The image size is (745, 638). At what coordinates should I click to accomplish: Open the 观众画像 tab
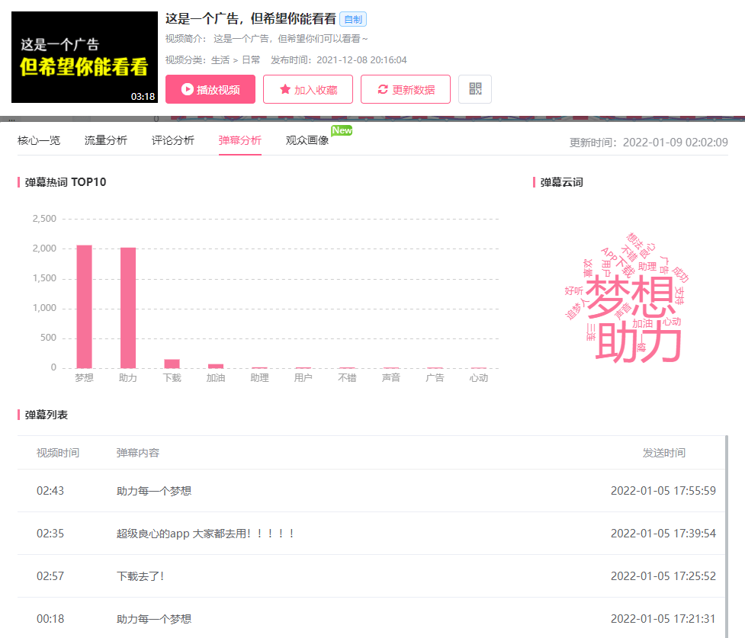[x=307, y=140]
